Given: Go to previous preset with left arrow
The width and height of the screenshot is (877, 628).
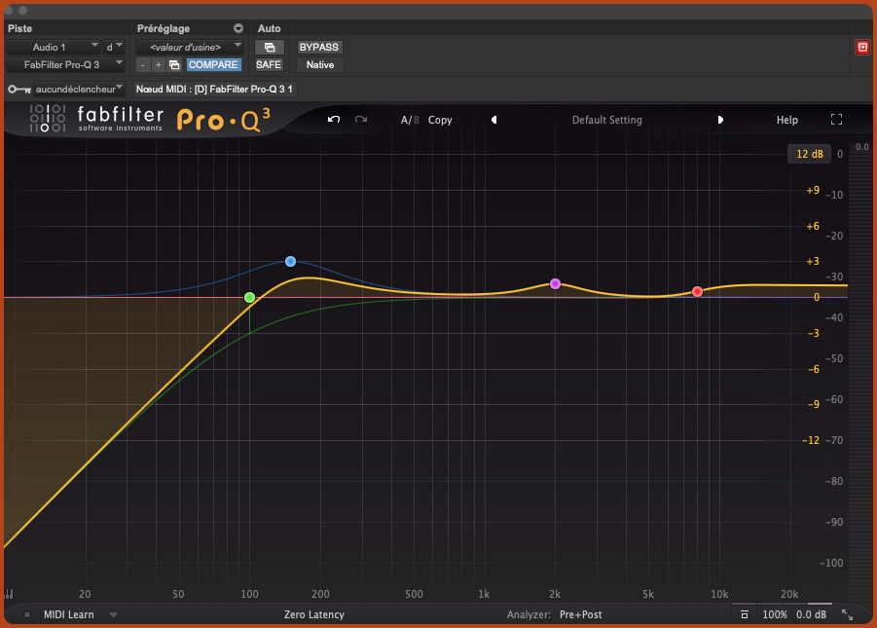Looking at the screenshot, I should click(x=493, y=120).
